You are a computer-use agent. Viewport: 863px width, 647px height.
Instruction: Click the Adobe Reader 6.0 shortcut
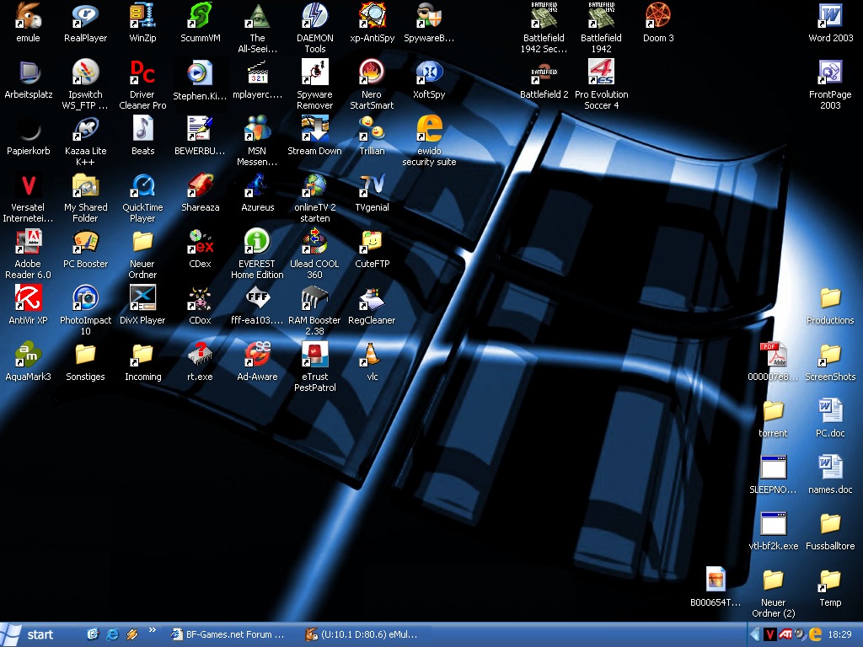(28, 254)
